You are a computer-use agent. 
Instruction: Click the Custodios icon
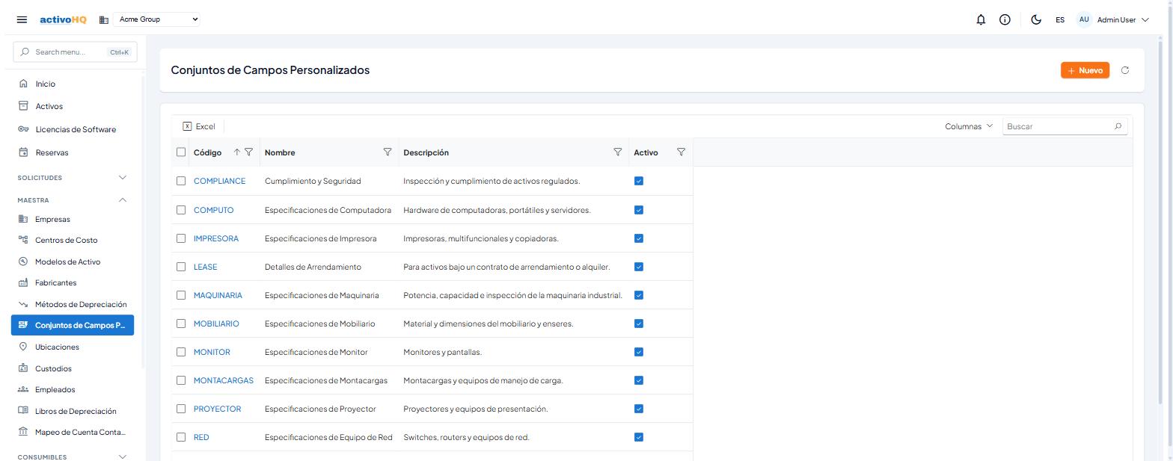tap(22, 368)
